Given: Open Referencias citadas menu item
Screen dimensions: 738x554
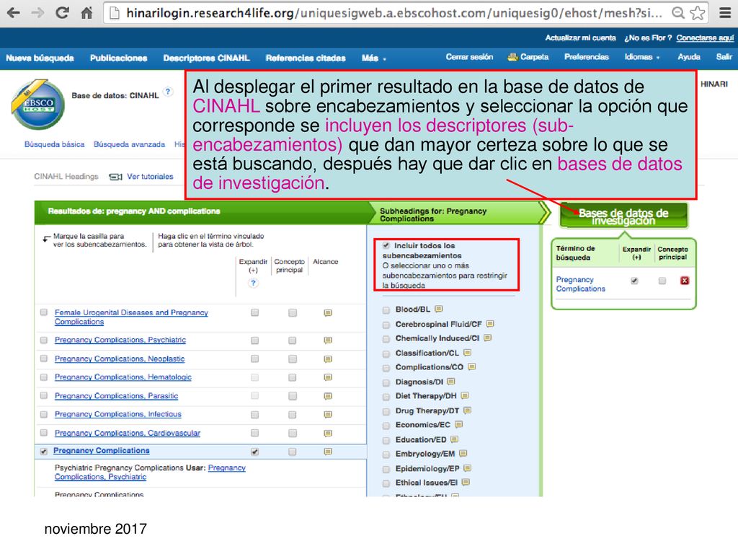Looking at the screenshot, I should coord(306,58).
